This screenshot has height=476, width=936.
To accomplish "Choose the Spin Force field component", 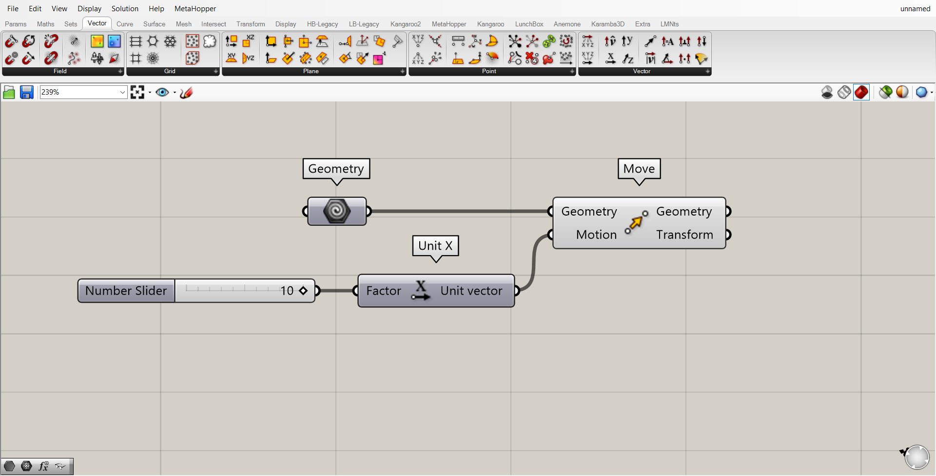I will (x=29, y=41).
